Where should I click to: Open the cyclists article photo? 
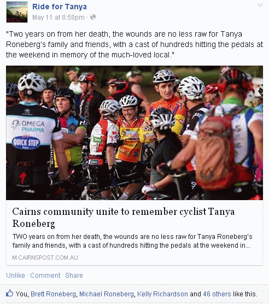tap(134, 133)
